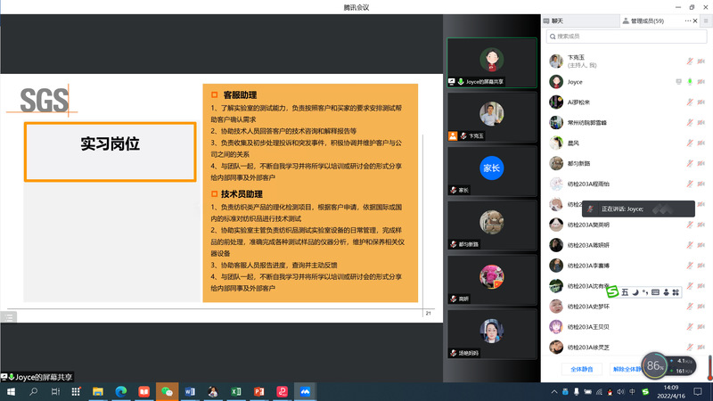Click the 解除全体静音 unmute all button

pyautogui.click(x=627, y=369)
